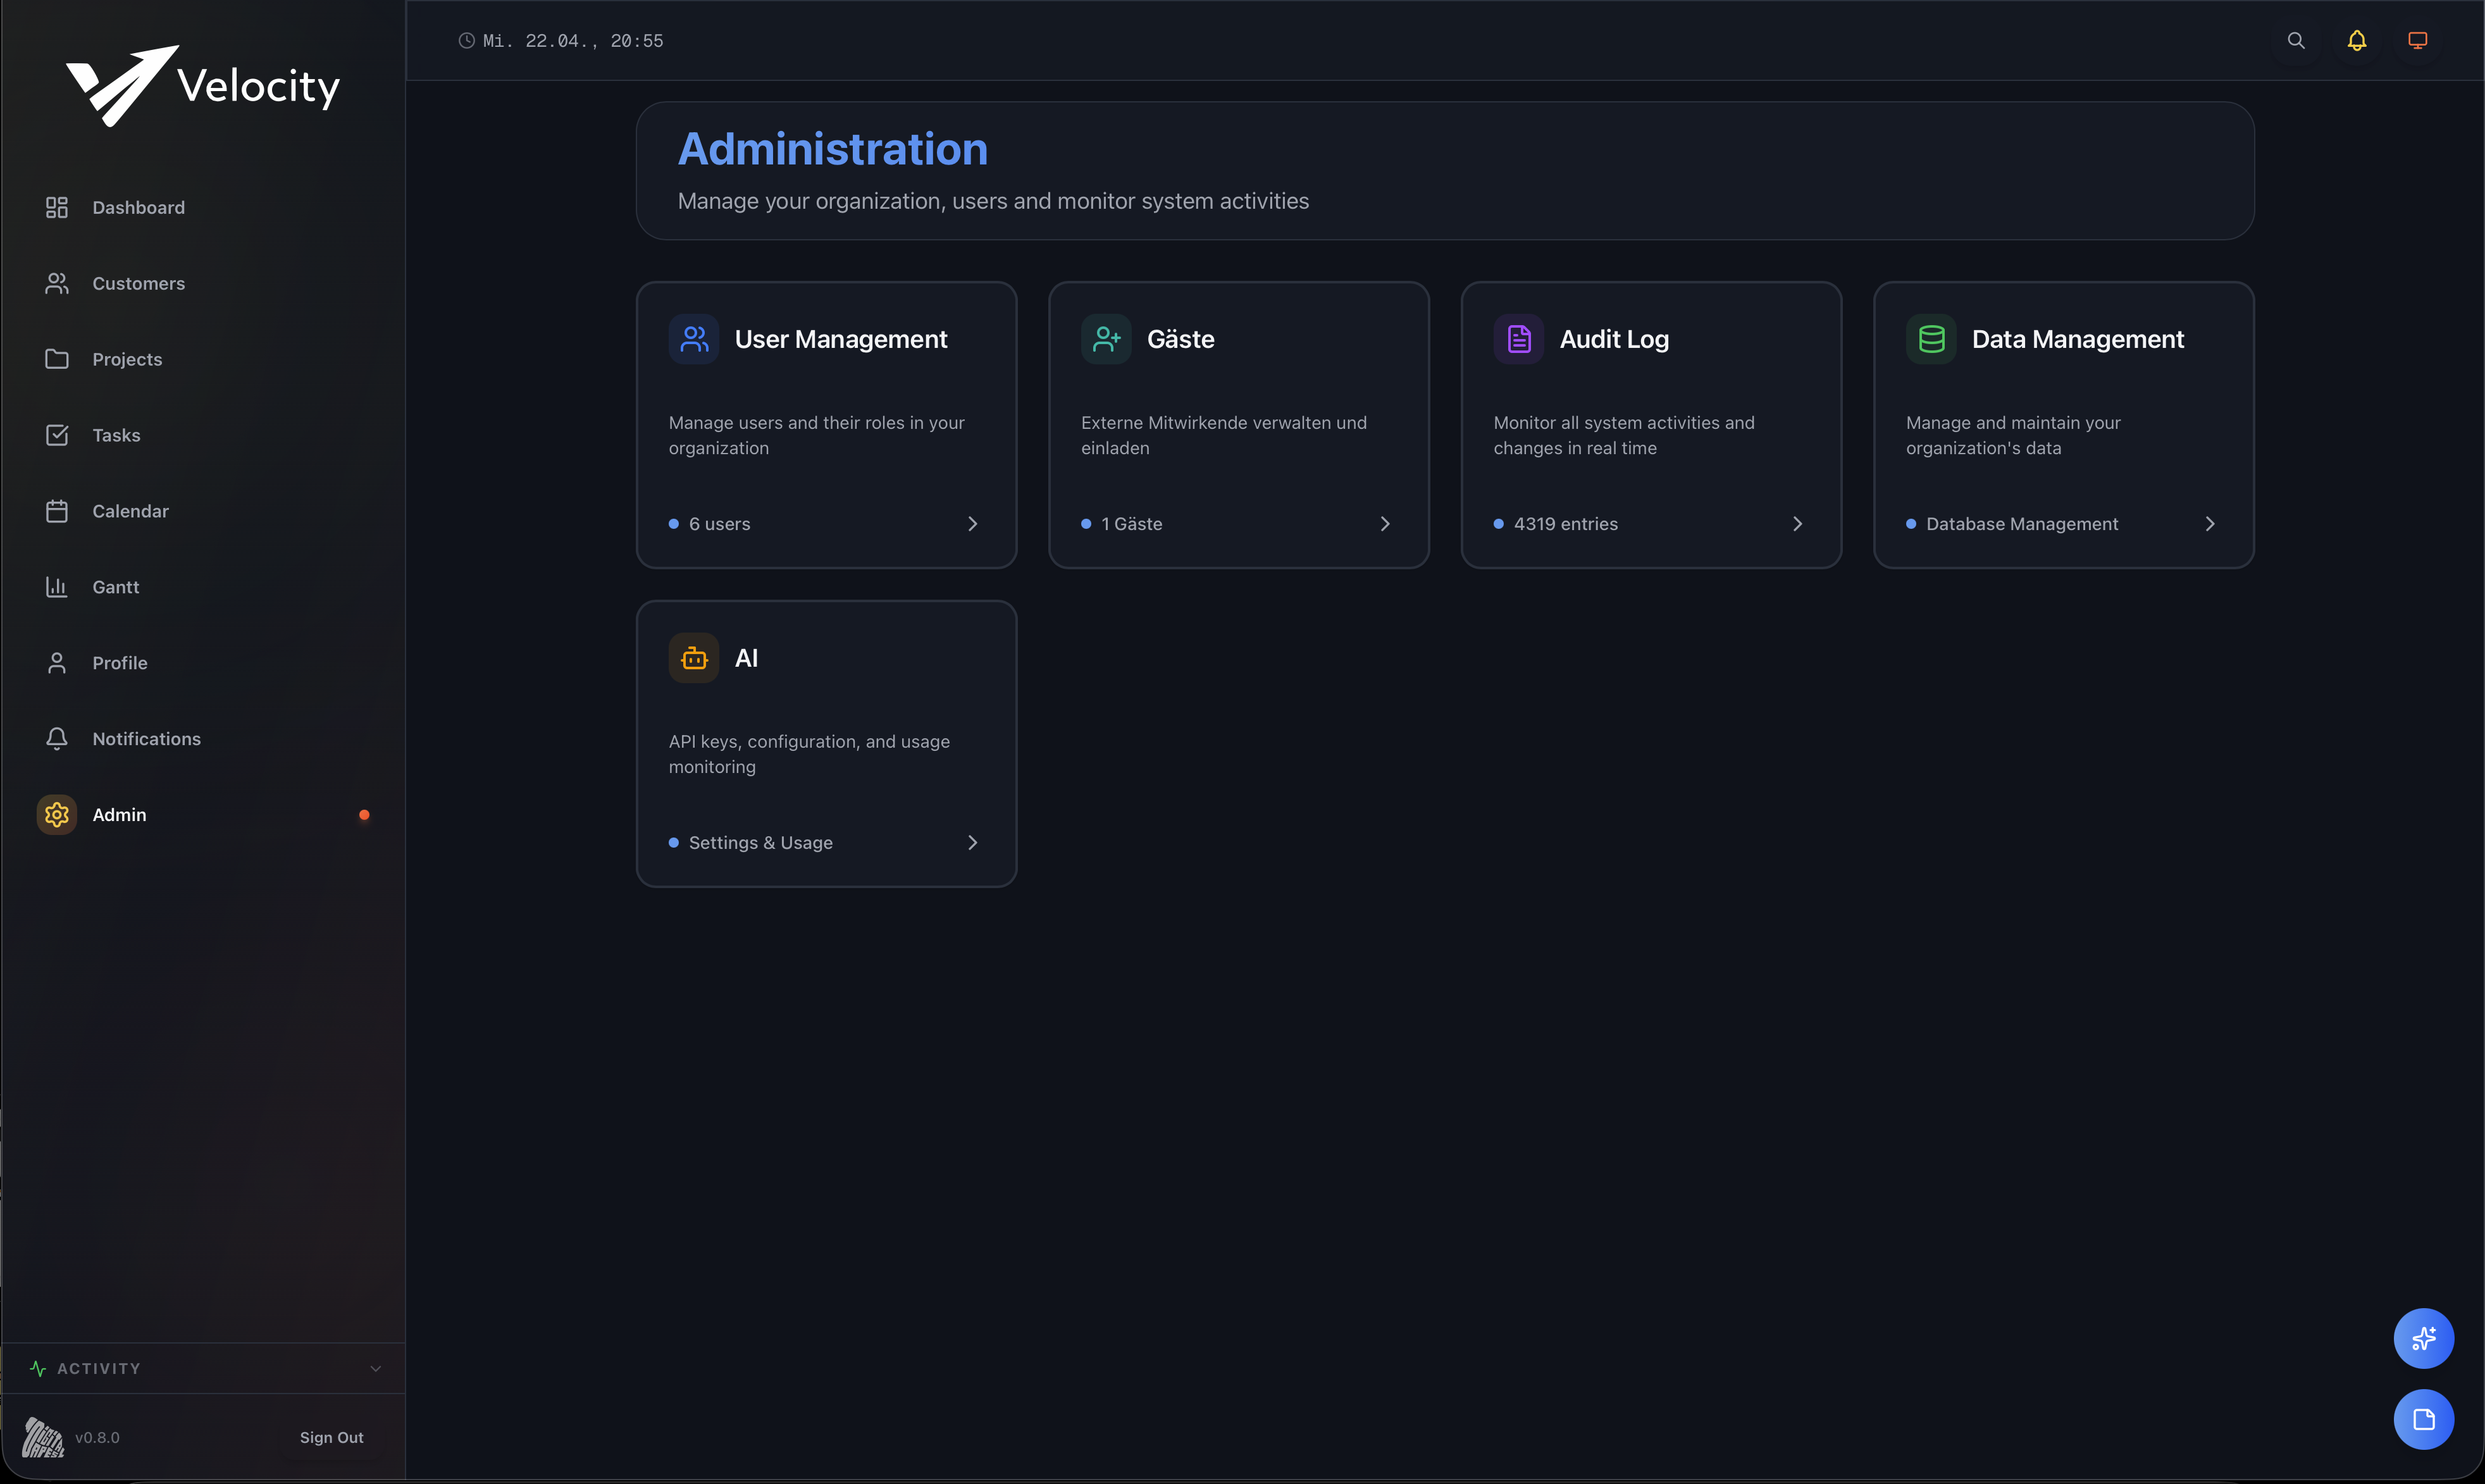
Task: Click the Sign Out button
Action: [331, 1437]
